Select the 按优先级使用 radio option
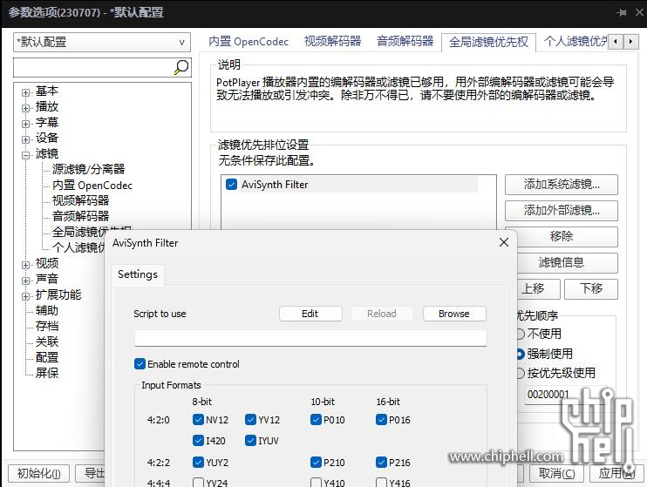This screenshot has height=487, width=647. pyautogui.click(x=521, y=373)
